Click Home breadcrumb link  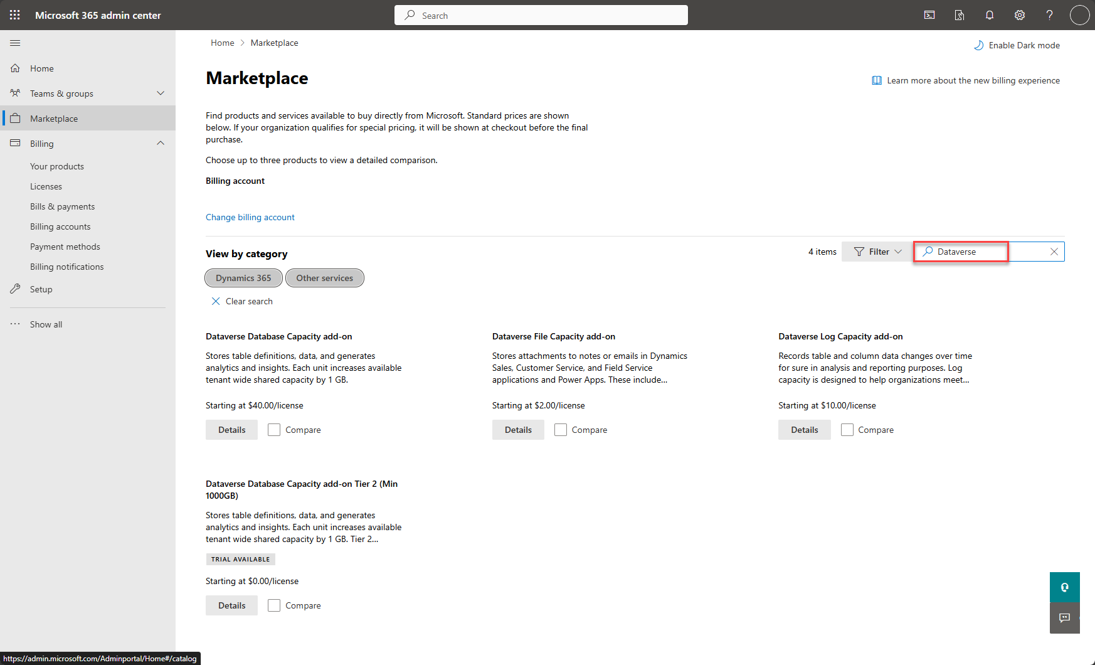[223, 43]
